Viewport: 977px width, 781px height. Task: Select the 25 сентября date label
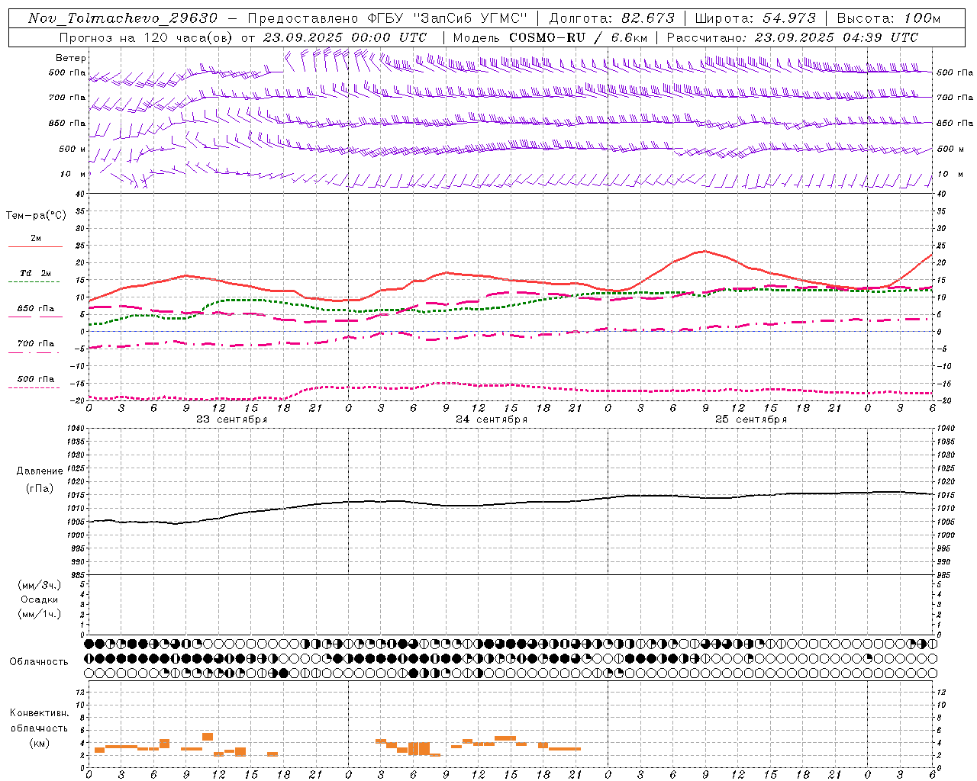pyautogui.click(x=751, y=419)
